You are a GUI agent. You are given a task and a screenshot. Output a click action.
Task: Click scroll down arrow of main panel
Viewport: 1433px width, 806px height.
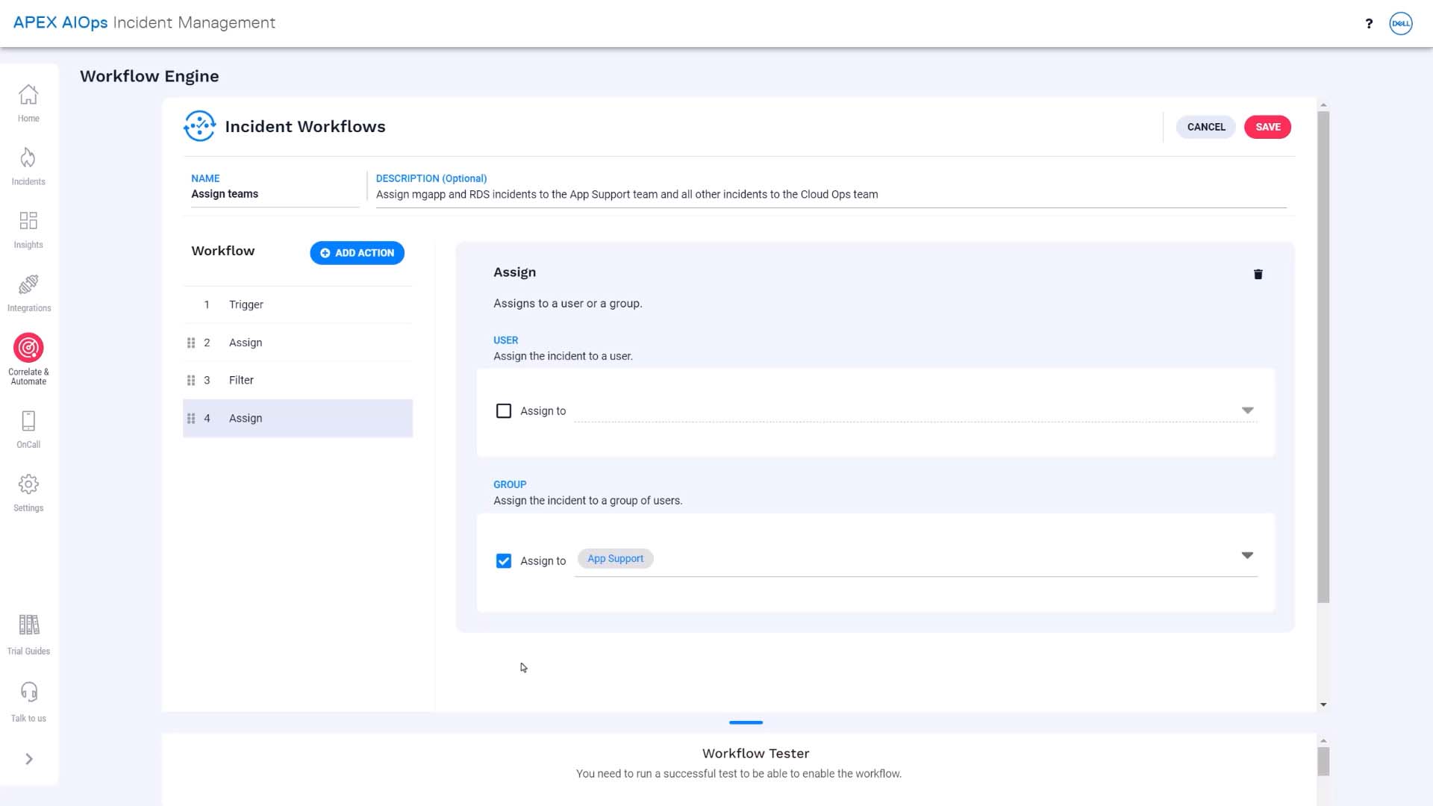(x=1323, y=705)
